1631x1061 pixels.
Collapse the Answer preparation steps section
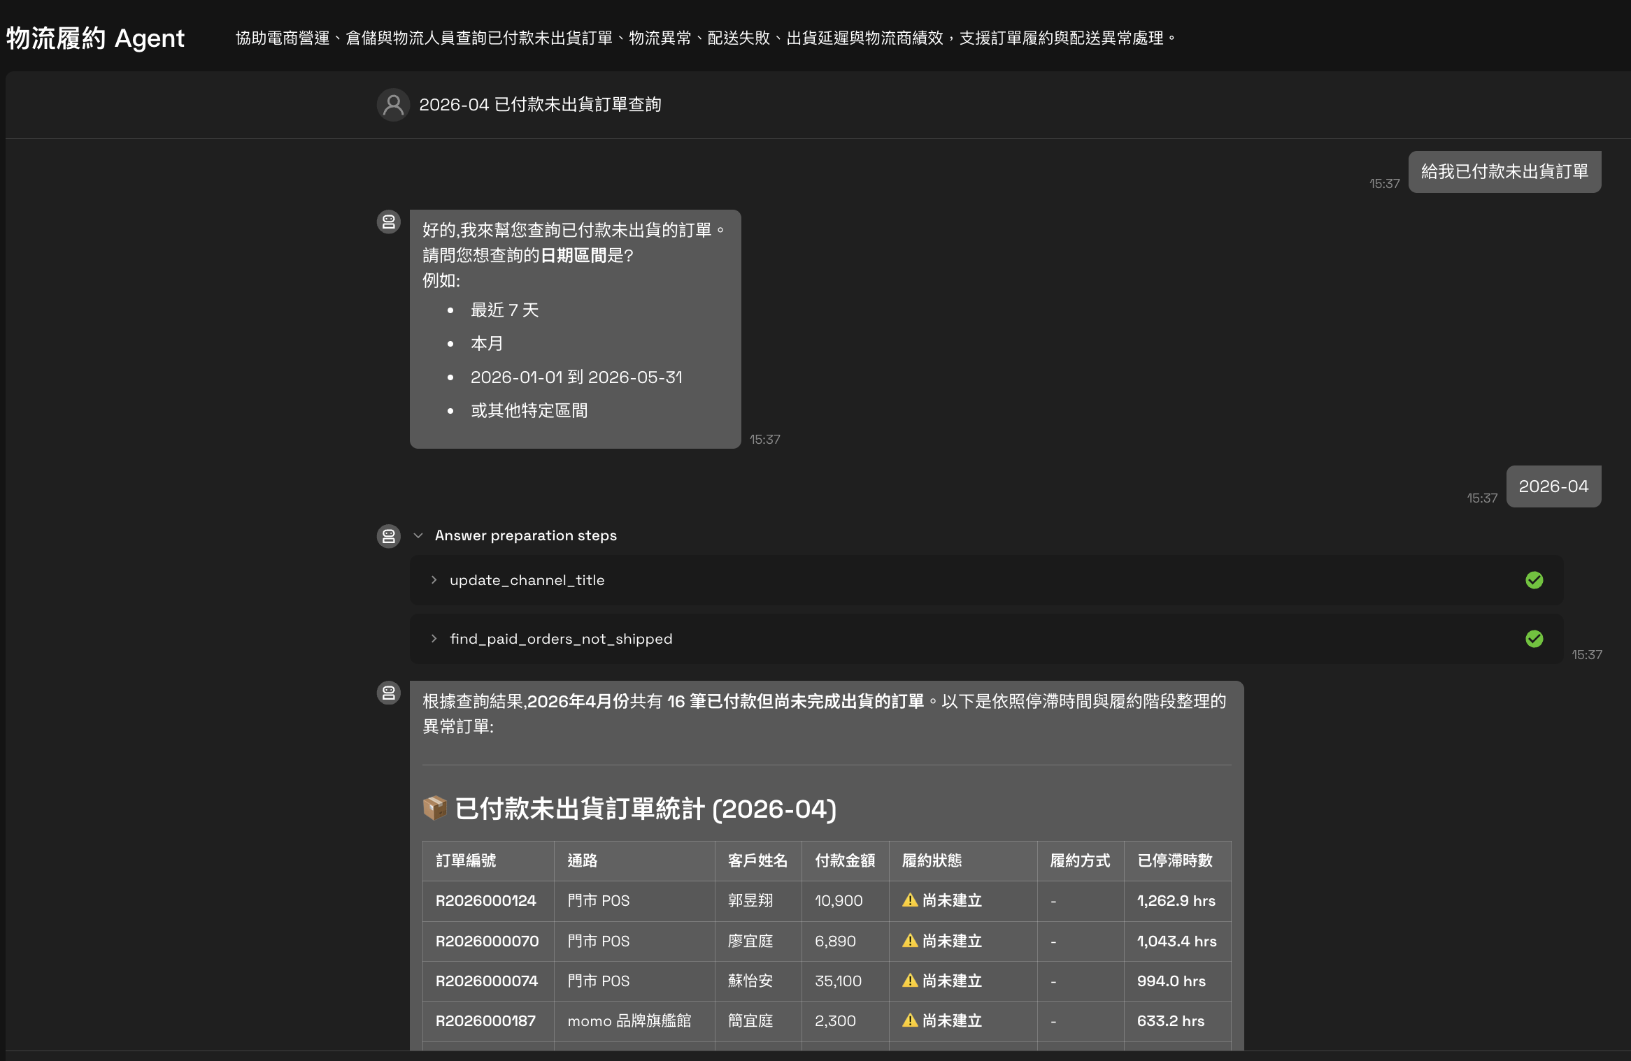tap(418, 535)
